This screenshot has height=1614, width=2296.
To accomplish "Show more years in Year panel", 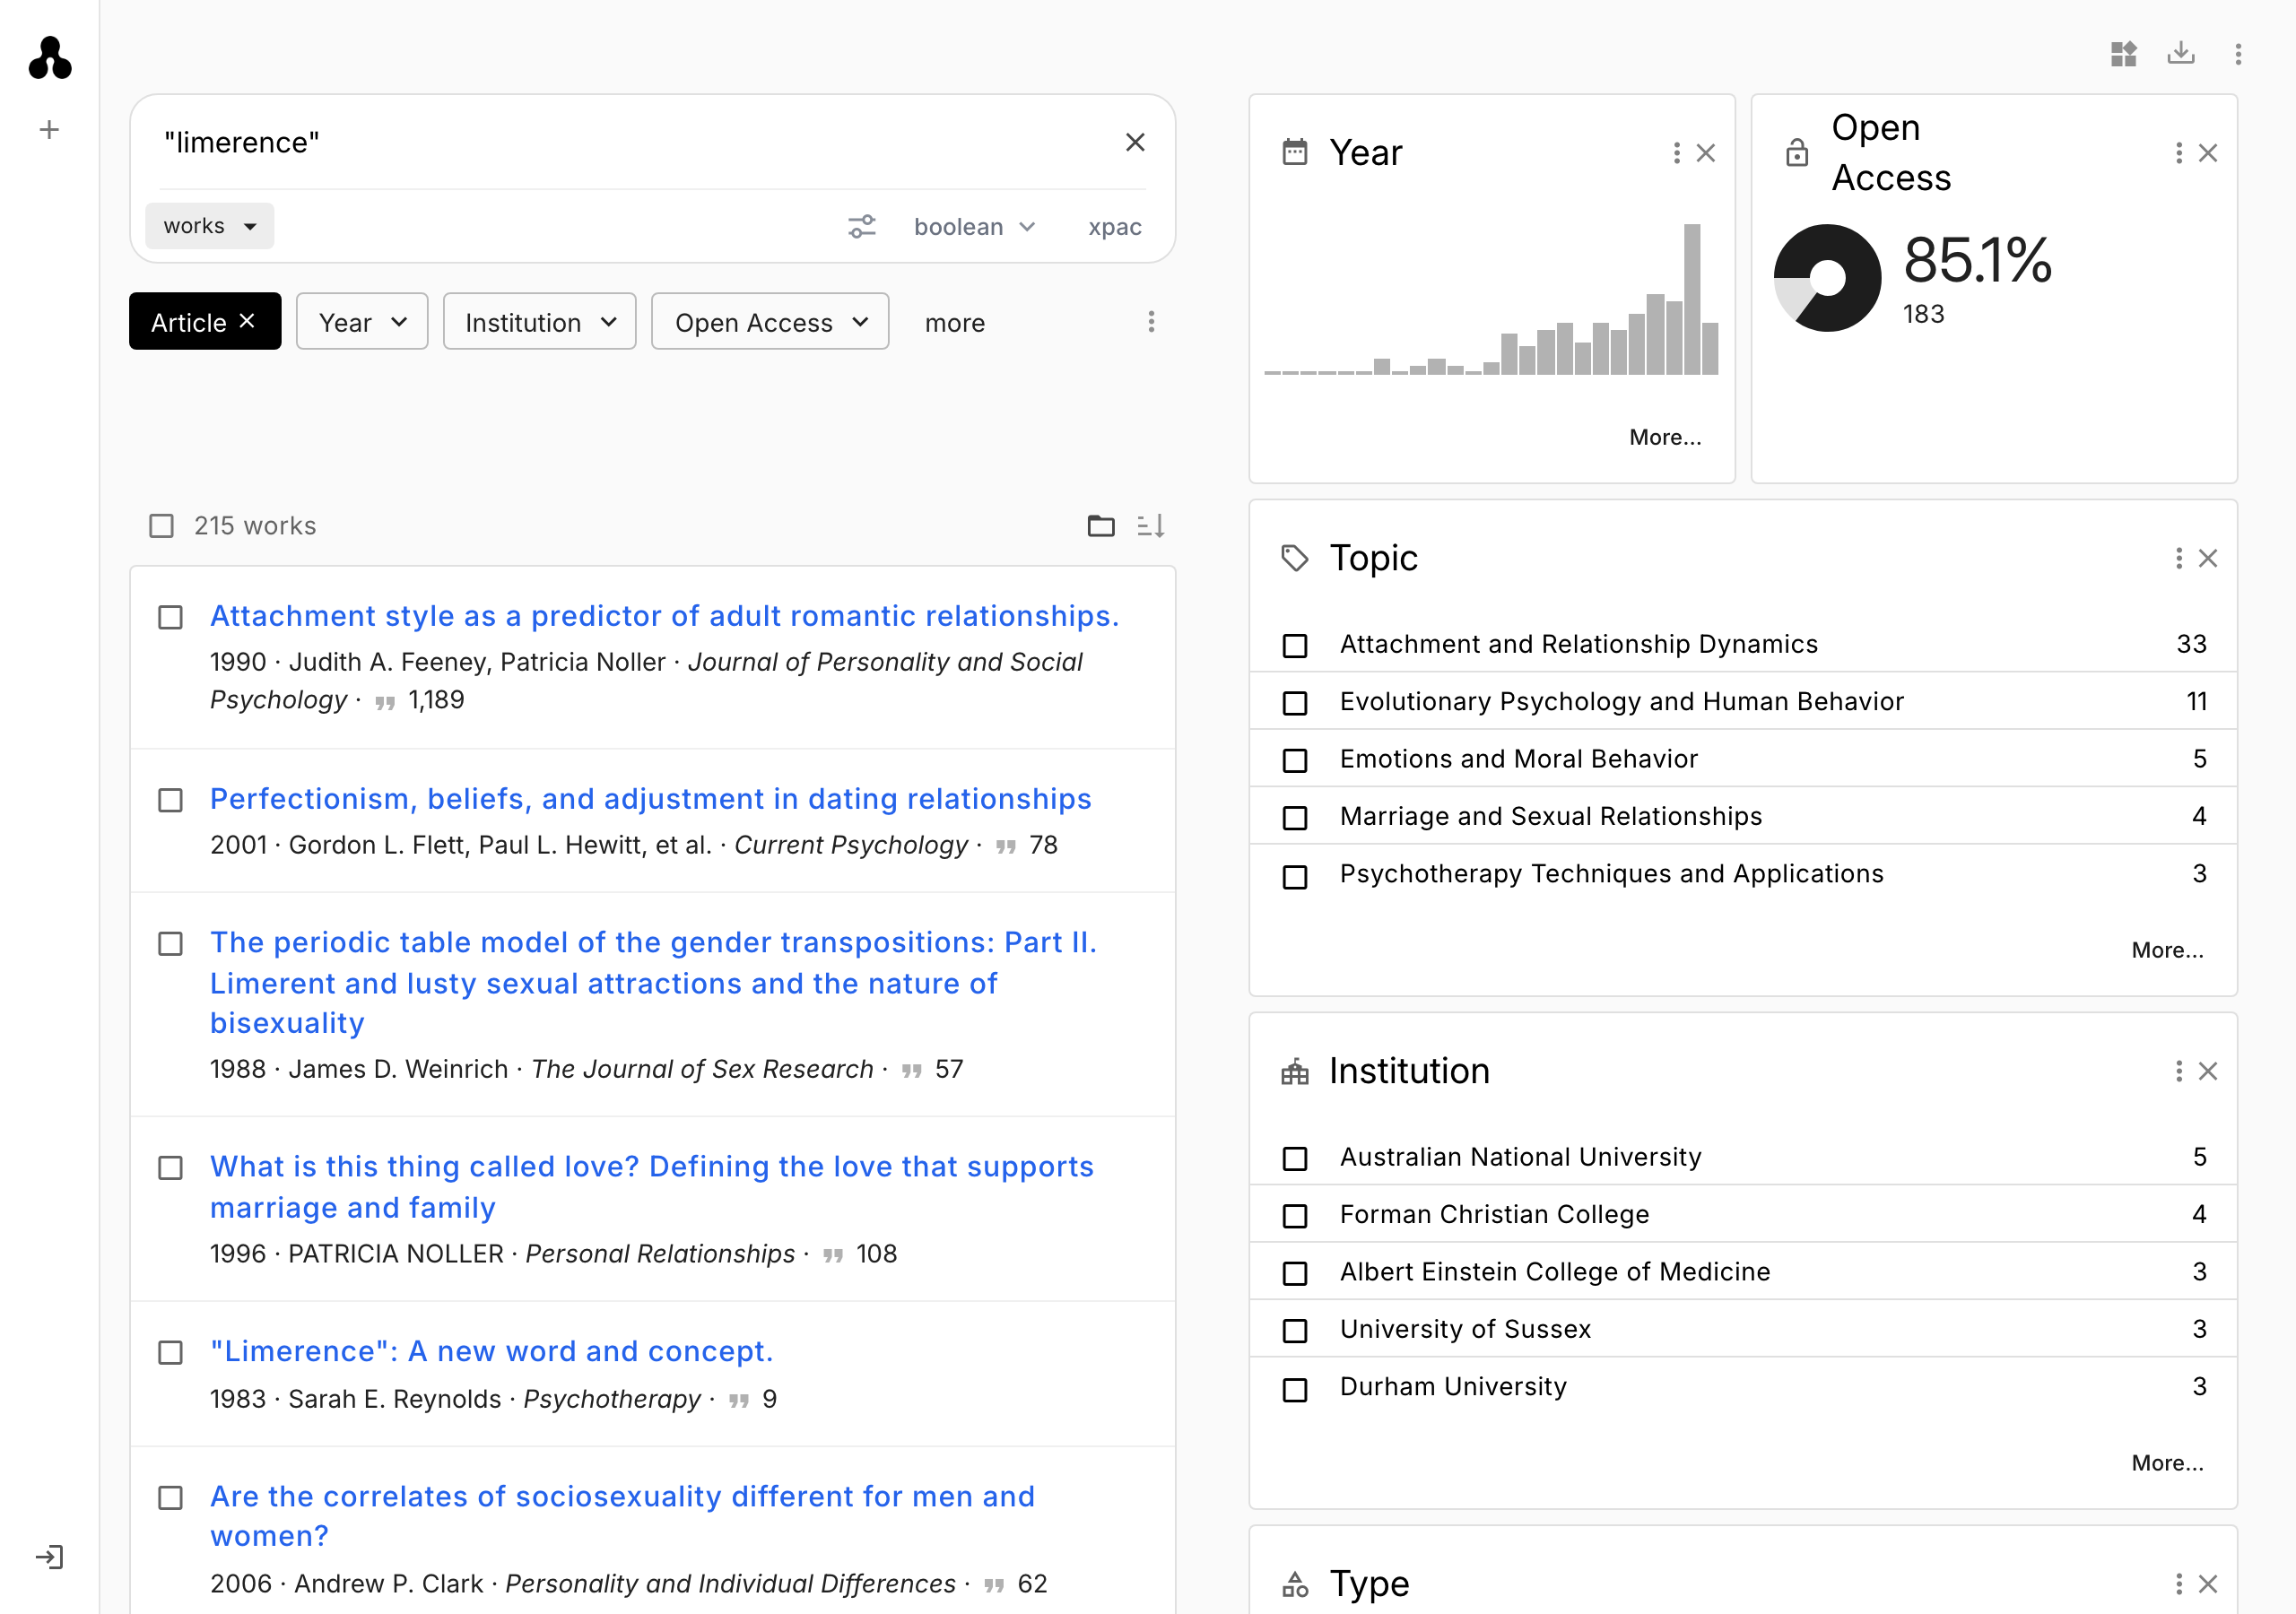I will 1665,437.
